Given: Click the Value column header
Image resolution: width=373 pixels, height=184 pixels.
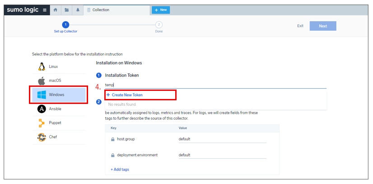Looking at the screenshot, I should click(183, 128).
